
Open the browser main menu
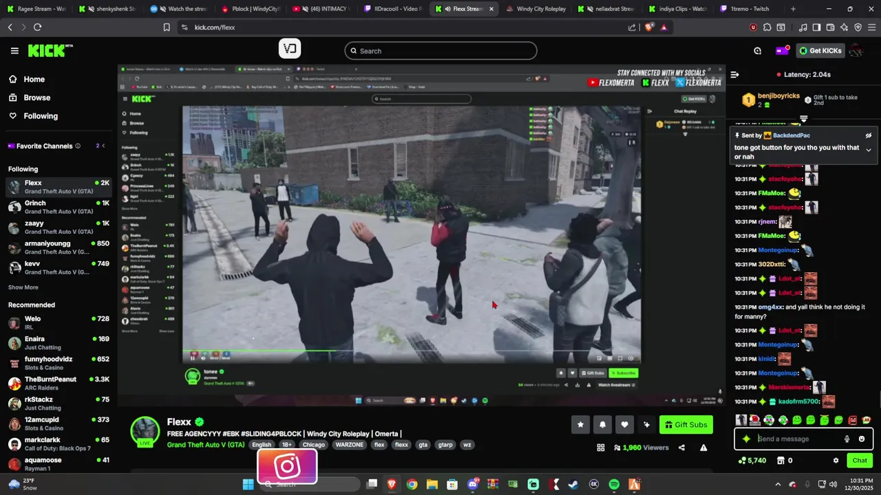(x=871, y=27)
